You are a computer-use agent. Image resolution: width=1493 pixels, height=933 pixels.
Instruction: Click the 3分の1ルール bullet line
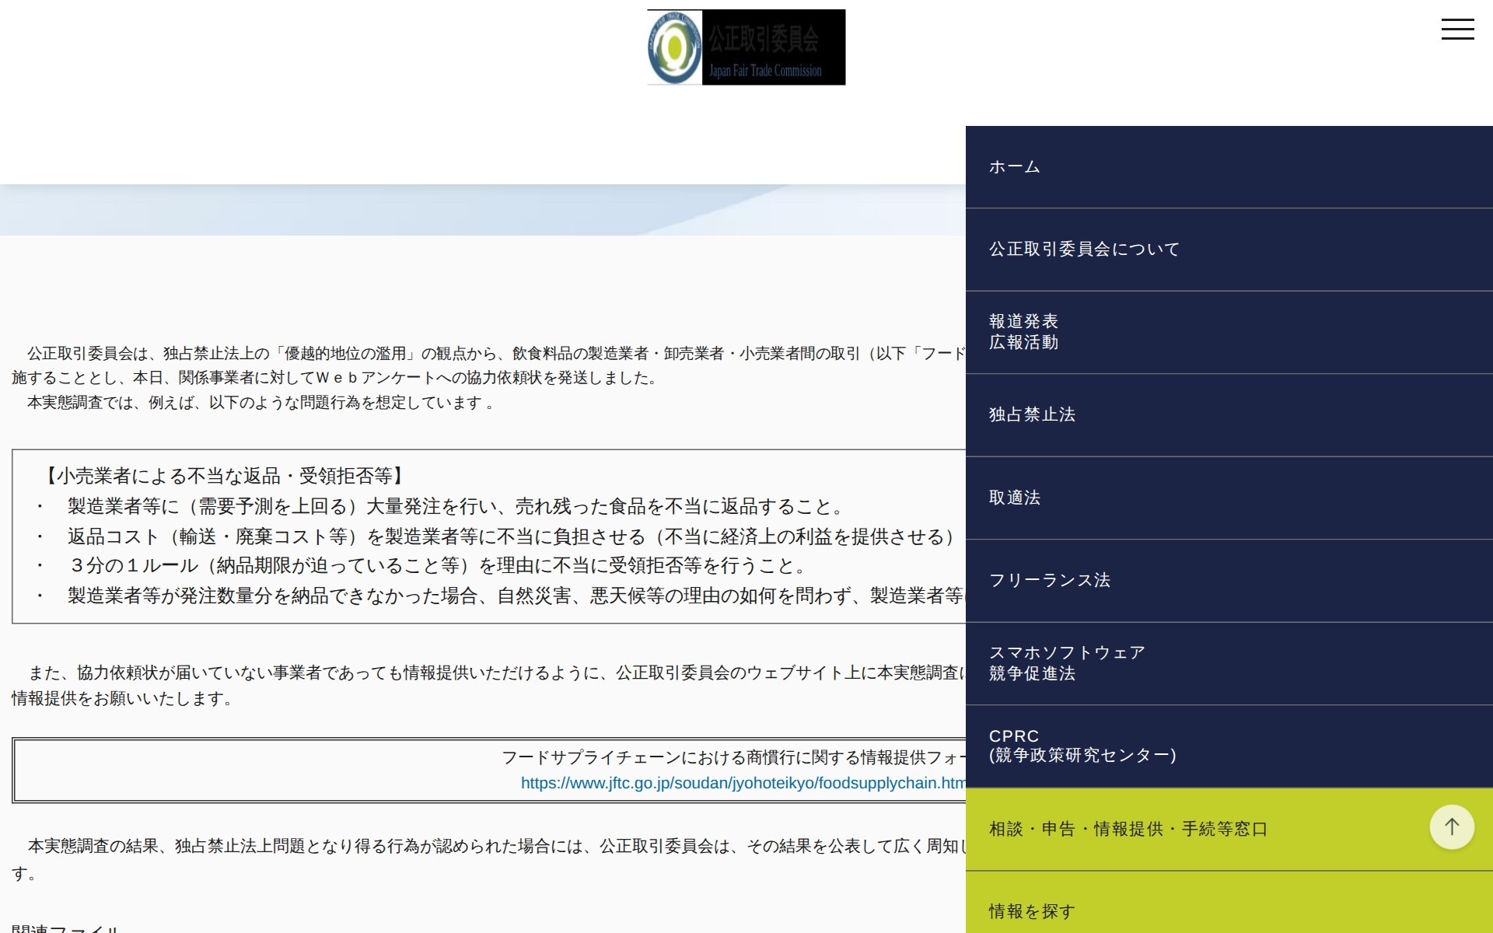point(435,566)
